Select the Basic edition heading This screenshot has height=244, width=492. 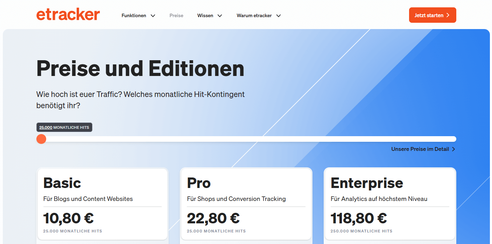(62, 183)
